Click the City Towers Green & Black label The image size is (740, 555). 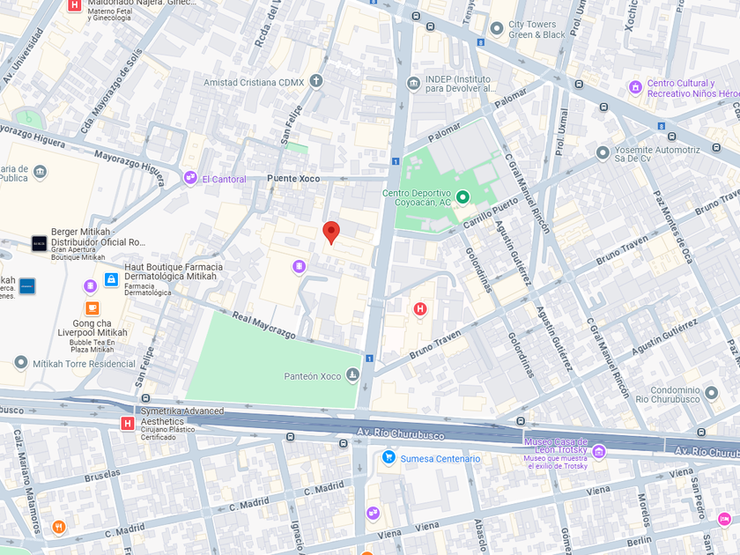(536, 29)
